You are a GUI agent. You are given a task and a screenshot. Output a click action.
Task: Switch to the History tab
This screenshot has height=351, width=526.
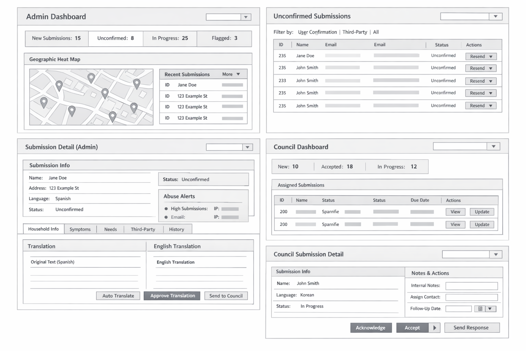[176, 229]
